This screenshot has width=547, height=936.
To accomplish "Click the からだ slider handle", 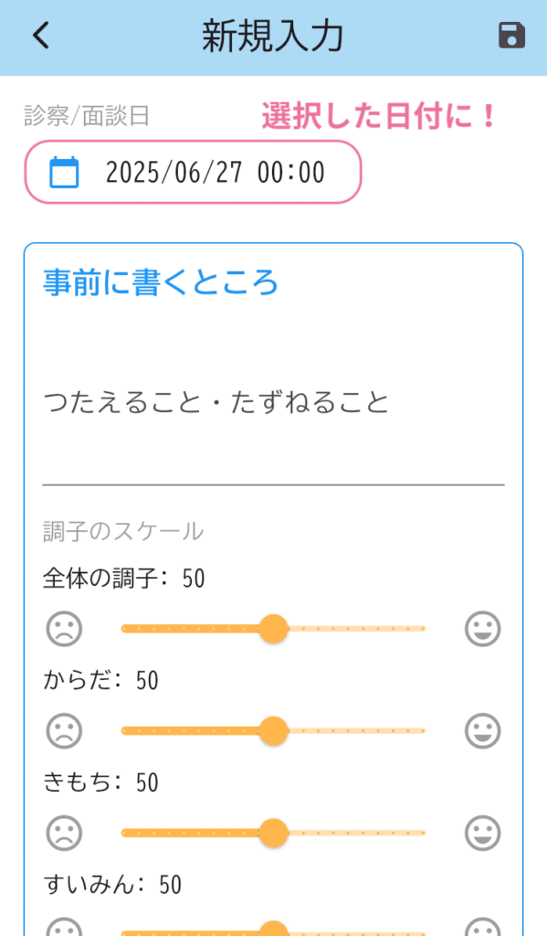I will point(274,730).
